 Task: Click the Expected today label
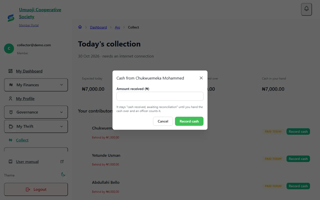point(92,78)
